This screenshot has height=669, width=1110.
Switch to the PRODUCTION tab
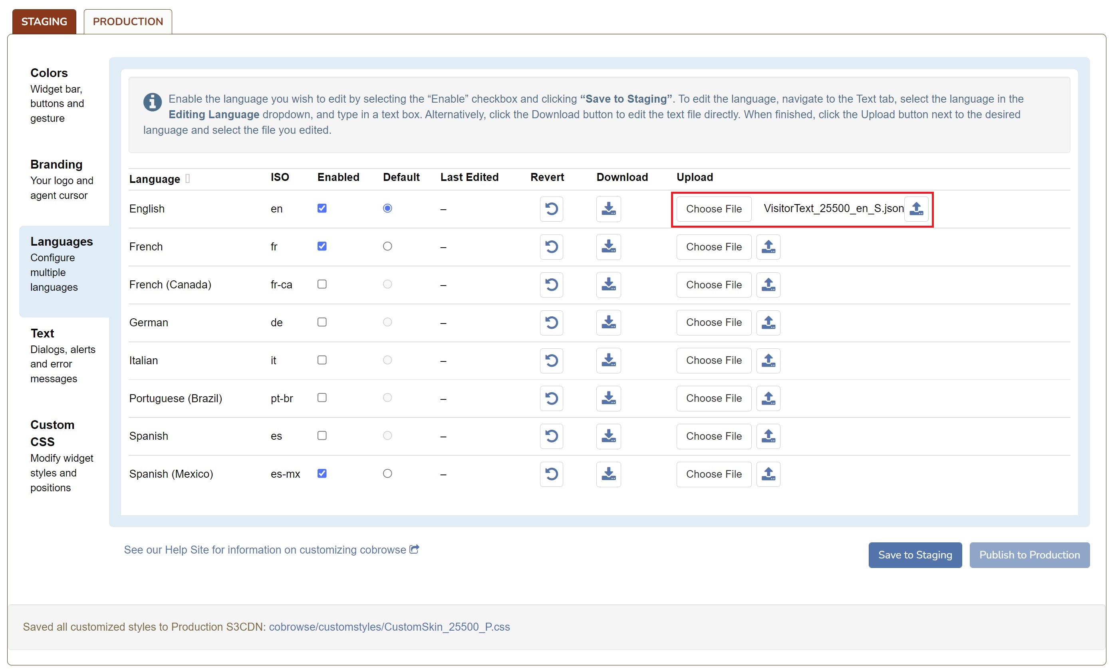pos(127,22)
